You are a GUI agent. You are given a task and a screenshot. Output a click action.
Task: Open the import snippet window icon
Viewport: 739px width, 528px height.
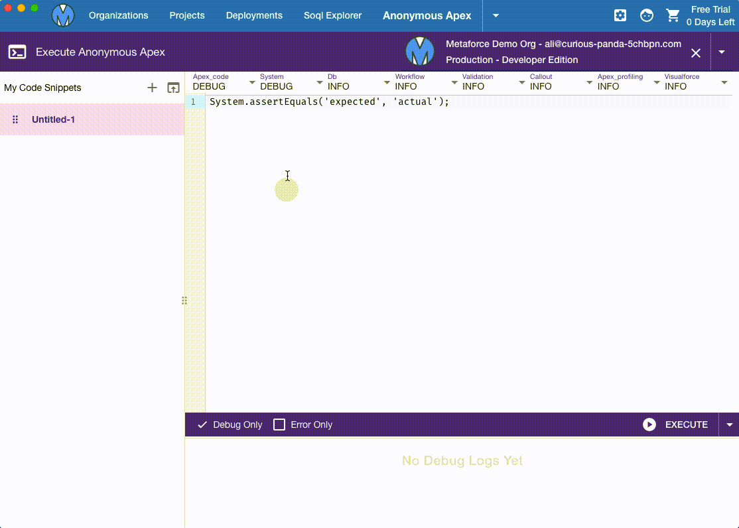(x=173, y=88)
